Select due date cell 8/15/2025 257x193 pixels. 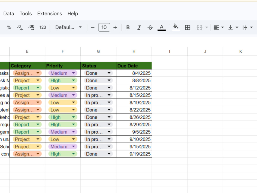pyautogui.click(x=134, y=95)
